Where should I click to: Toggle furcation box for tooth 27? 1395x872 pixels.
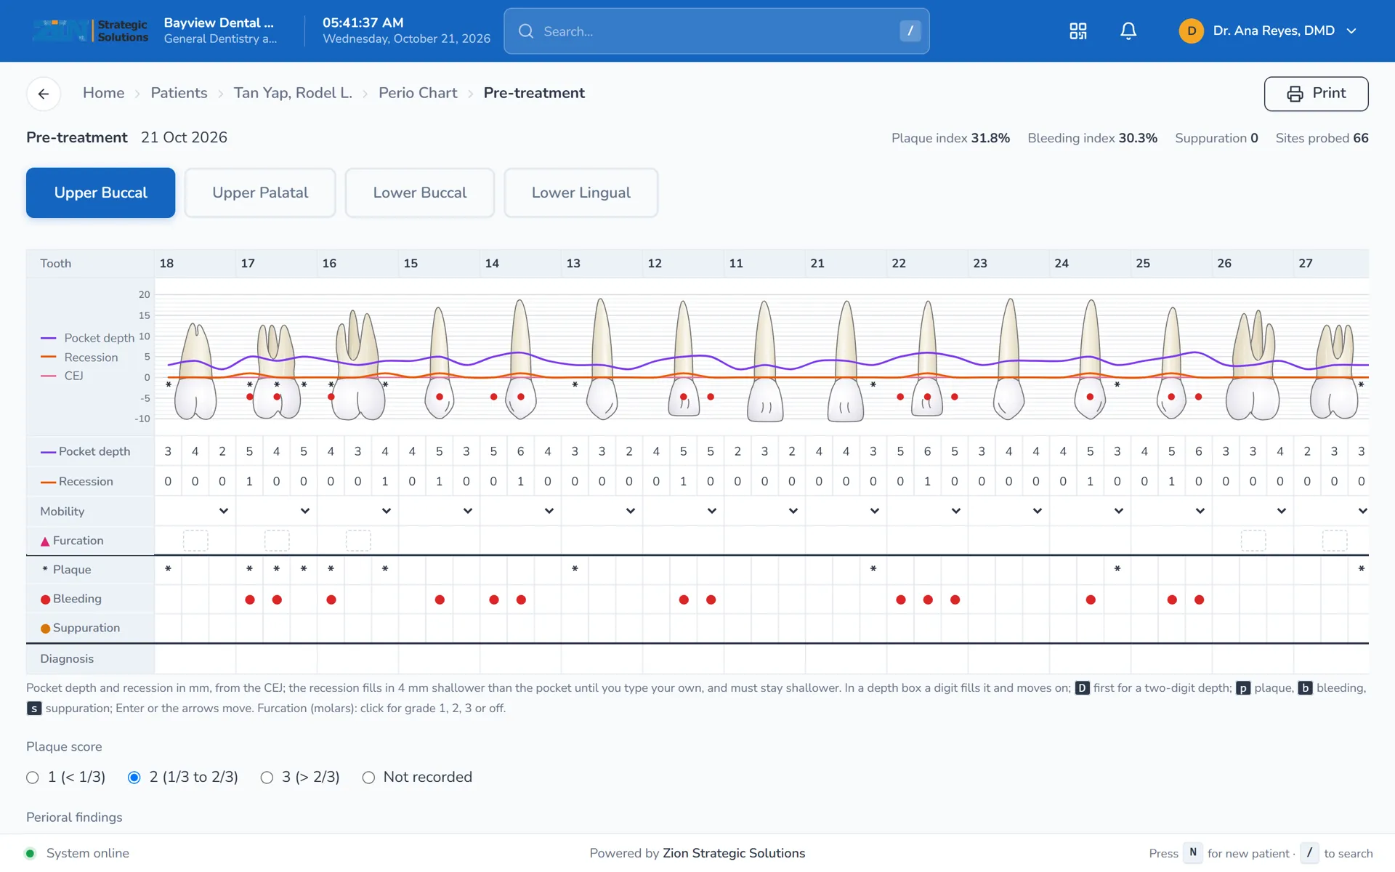click(x=1335, y=540)
